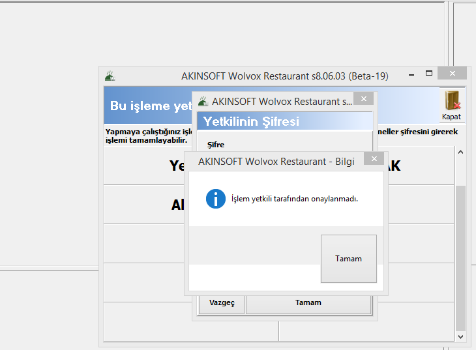Close the main Wolvox Restaurant window
The height and width of the screenshot is (350, 476).
tap(453, 73)
